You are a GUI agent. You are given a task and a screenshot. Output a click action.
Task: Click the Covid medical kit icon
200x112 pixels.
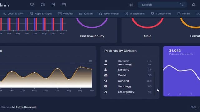tap(106, 75)
